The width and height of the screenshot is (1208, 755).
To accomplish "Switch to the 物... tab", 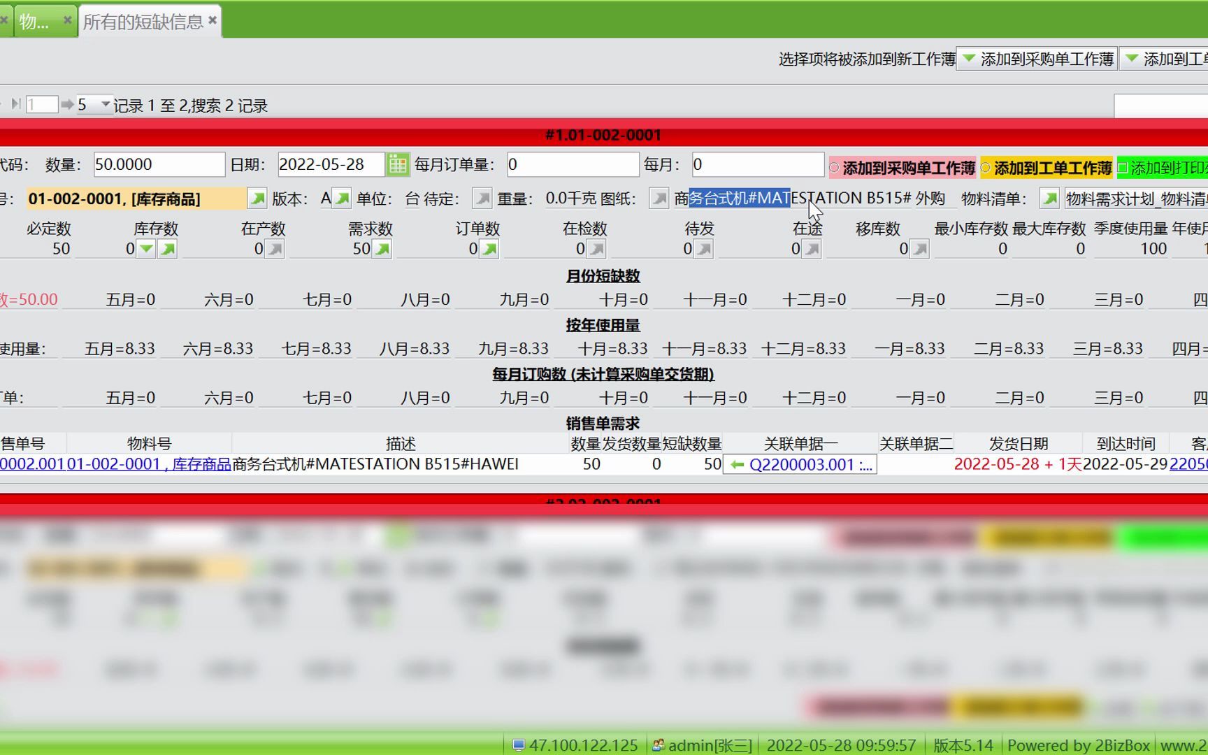I will pyautogui.click(x=34, y=22).
